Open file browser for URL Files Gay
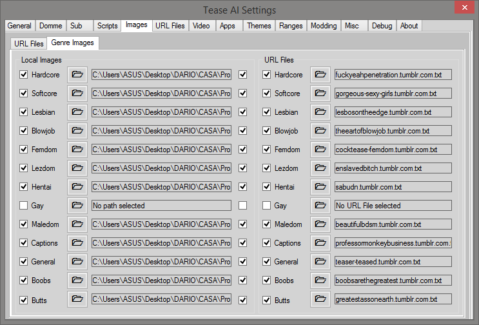Viewport: 479px width, 325px height. [x=320, y=205]
